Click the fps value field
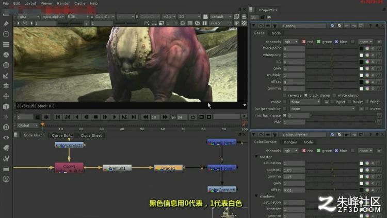Screen dimensions: 387x218 pyautogui.click(x=182, y=117)
